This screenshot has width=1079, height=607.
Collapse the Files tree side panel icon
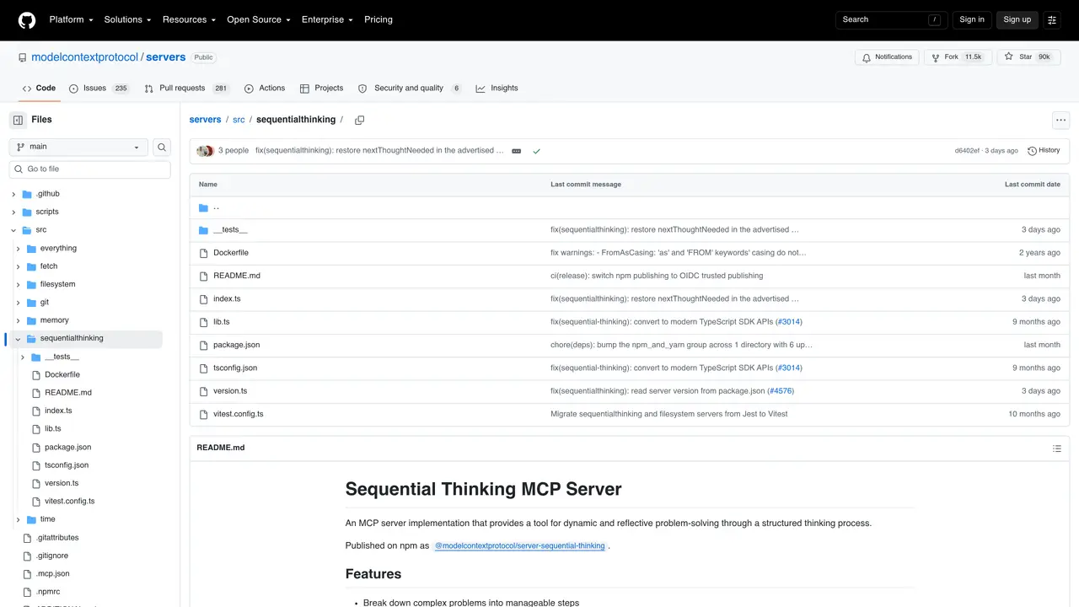(x=18, y=120)
